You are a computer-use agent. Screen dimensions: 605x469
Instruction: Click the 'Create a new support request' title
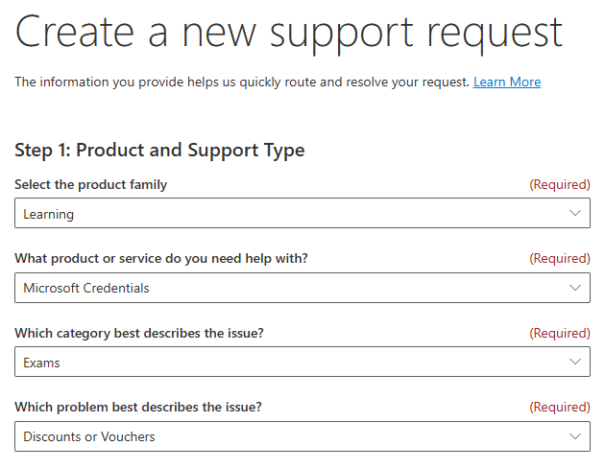click(289, 34)
